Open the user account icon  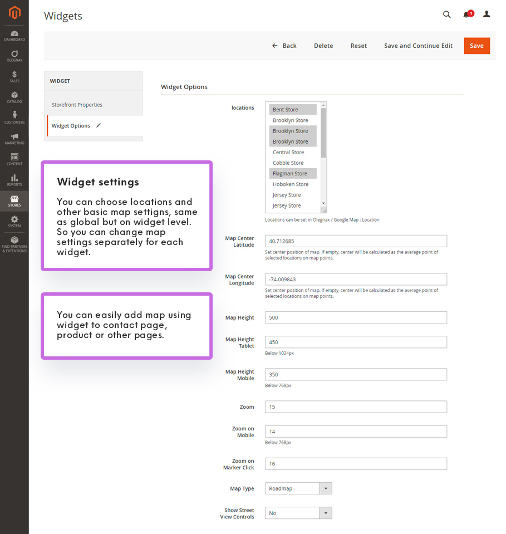pos(487,14)
